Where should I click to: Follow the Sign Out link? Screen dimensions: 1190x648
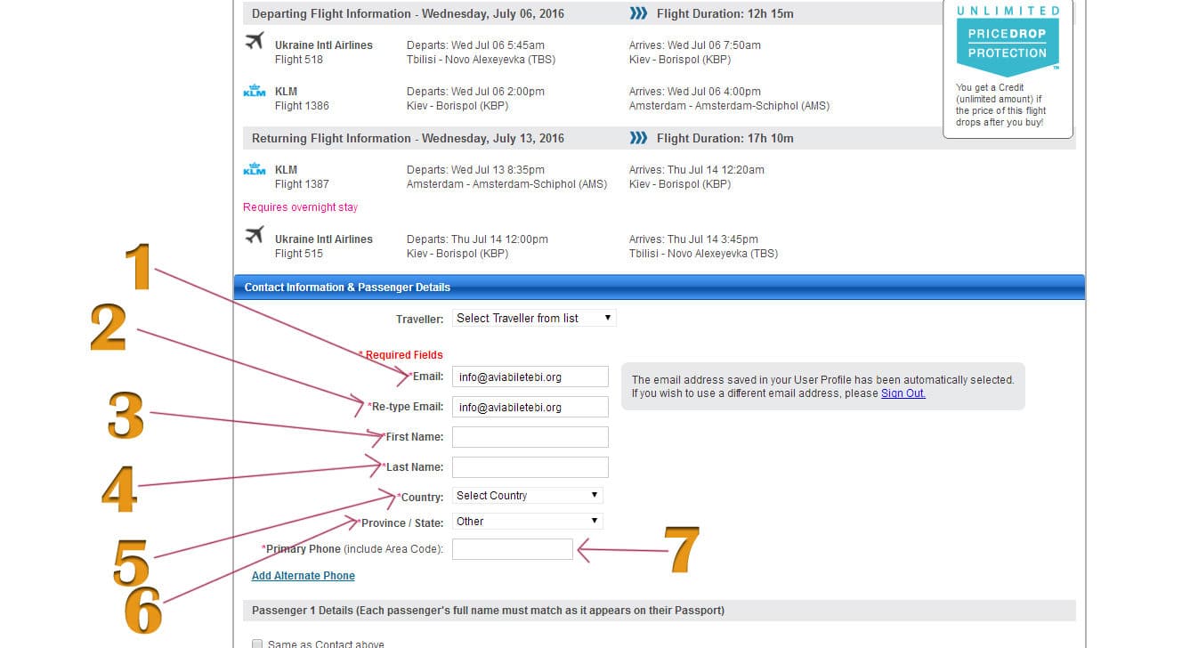[x=903, y=393]
